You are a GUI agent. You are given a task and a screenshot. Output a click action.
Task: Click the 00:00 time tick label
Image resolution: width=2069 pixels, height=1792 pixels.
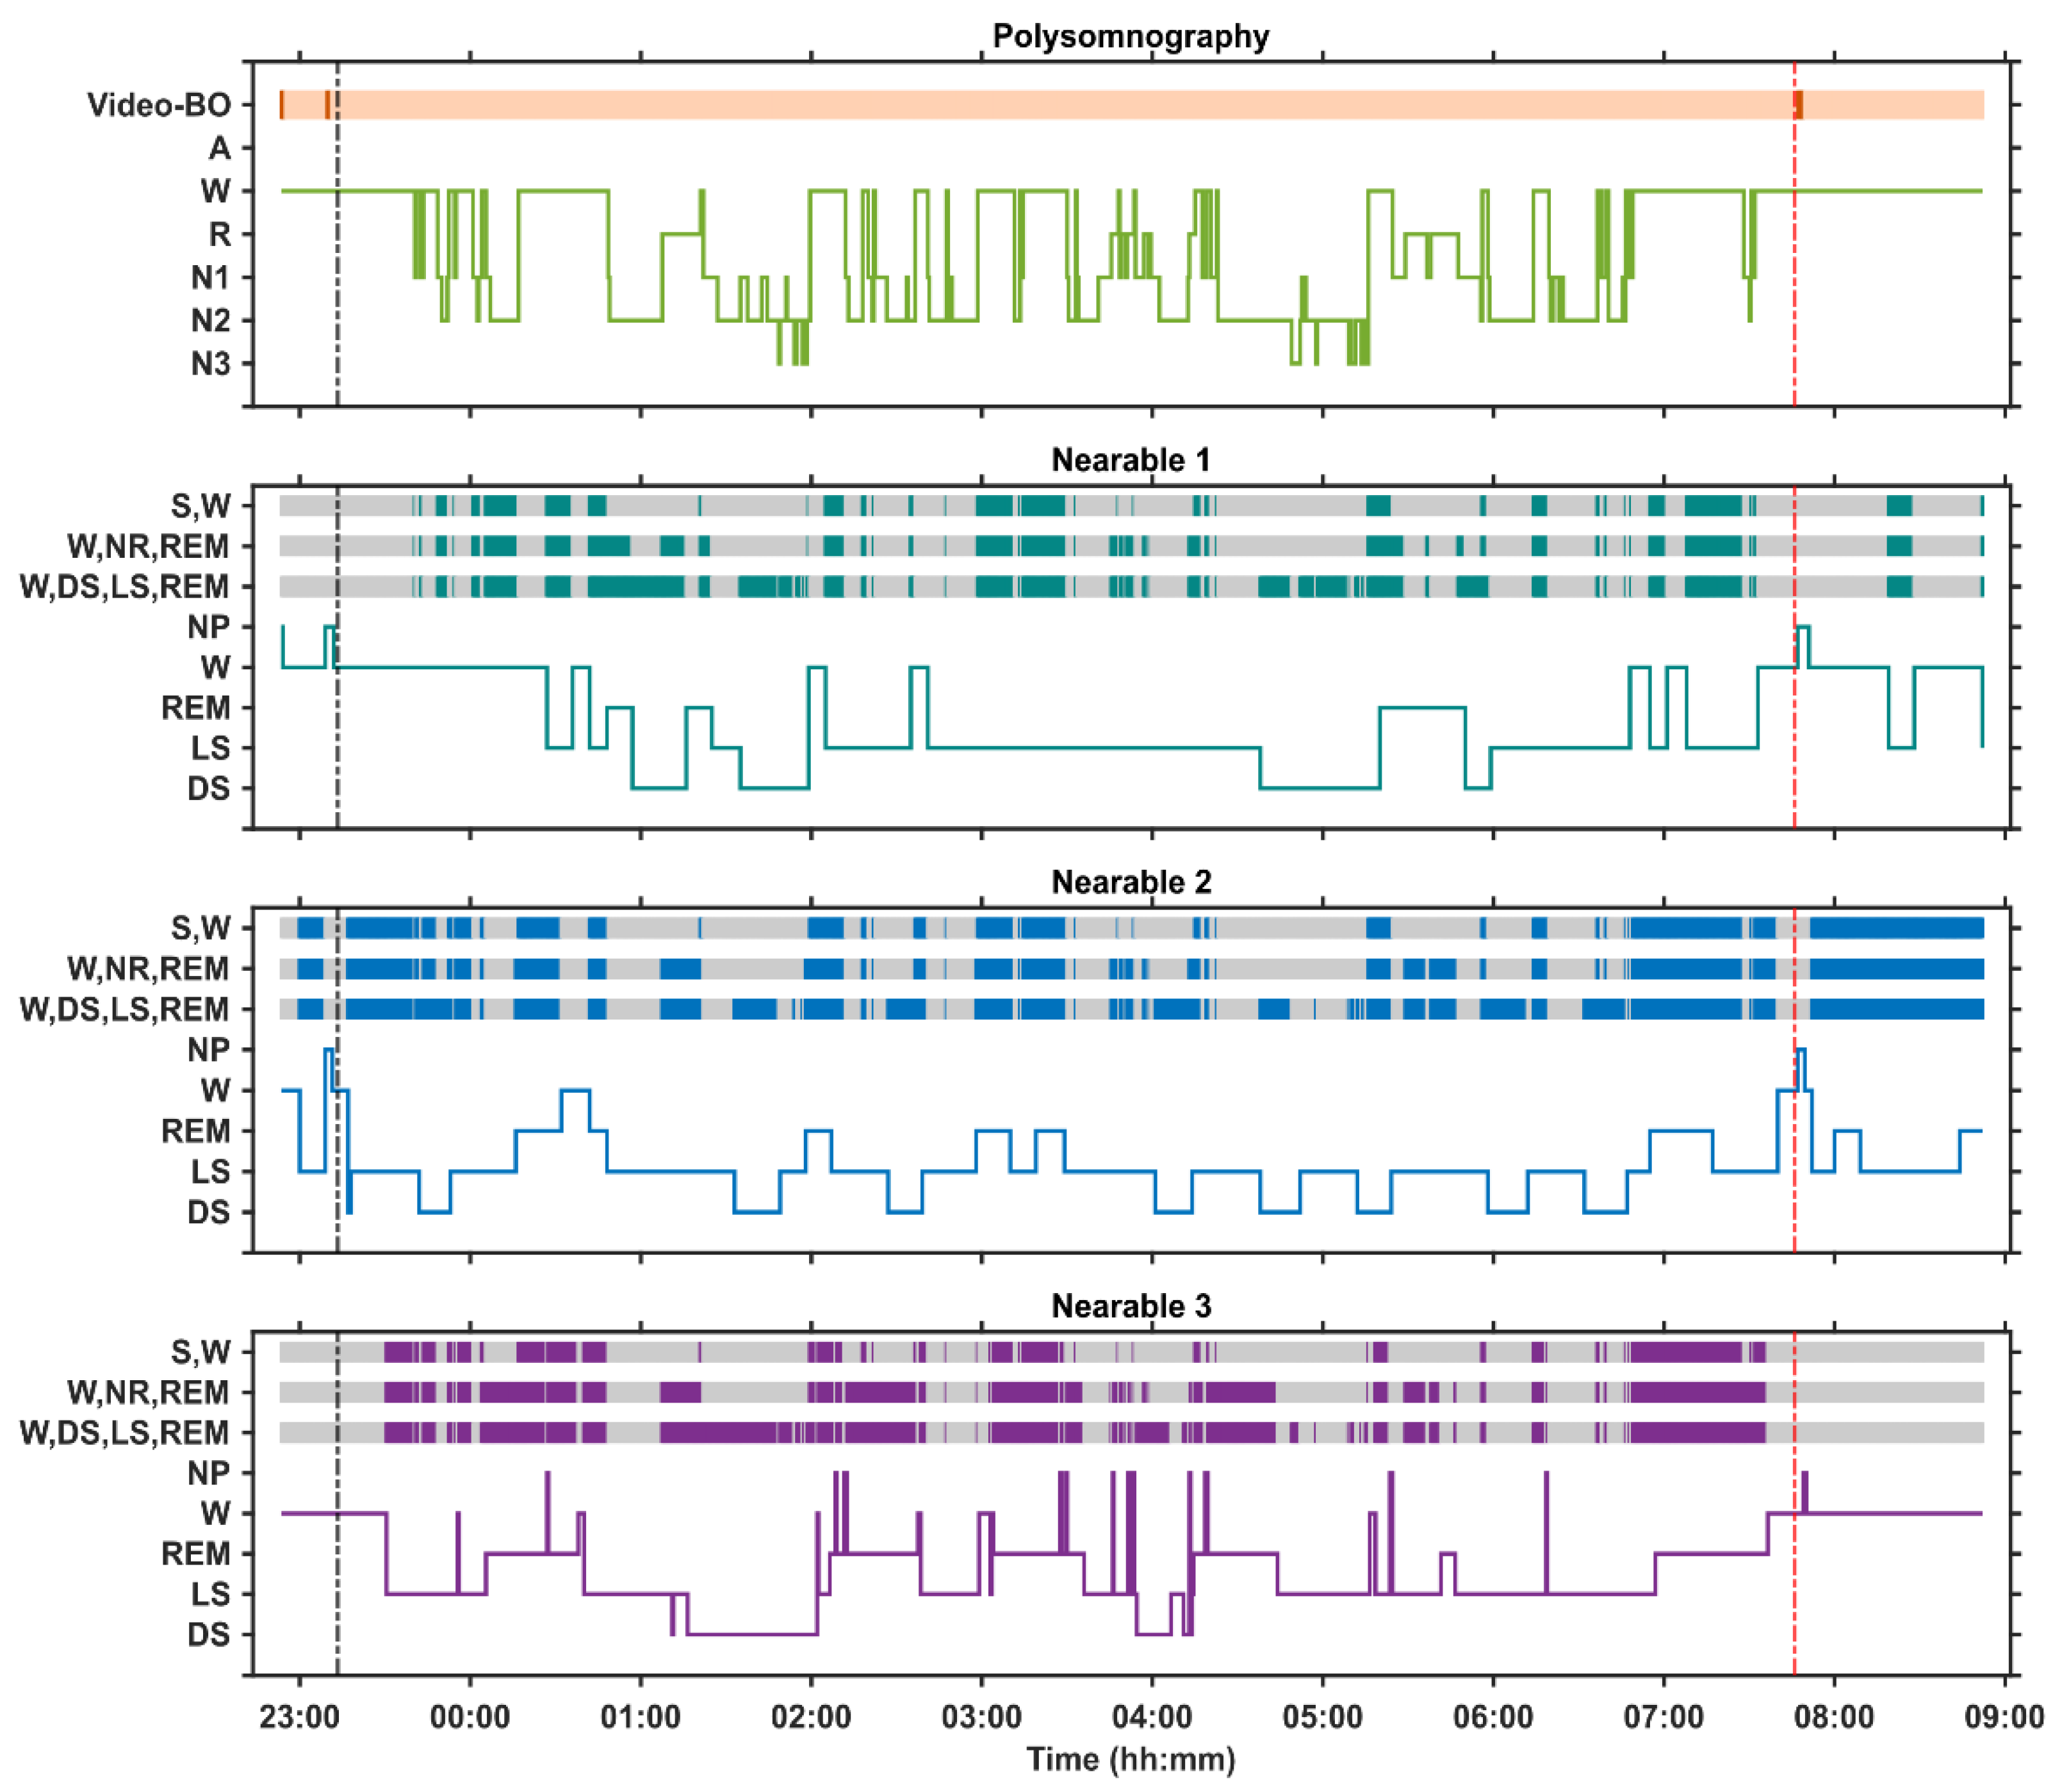470,1718
